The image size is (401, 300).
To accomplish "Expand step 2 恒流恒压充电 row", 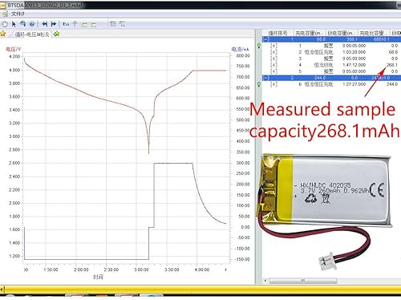I will pos(273,52).
